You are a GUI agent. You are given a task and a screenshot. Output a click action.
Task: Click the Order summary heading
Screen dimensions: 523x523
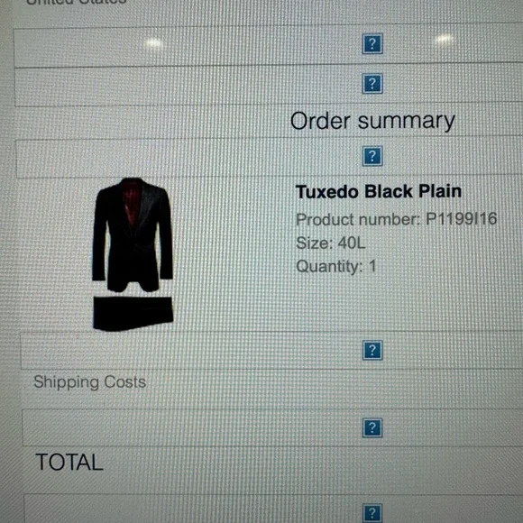(372, 121)
